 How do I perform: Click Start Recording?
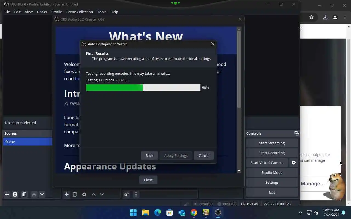(x=272, y=153)
